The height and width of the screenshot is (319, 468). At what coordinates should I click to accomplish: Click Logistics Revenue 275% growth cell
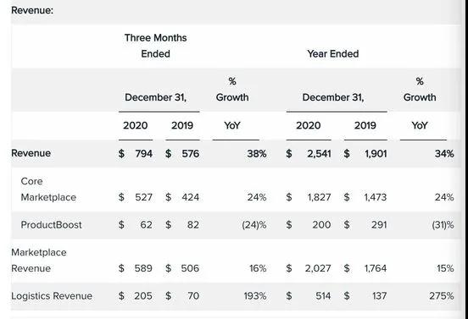pyautogui.click(x=442, y=296)
